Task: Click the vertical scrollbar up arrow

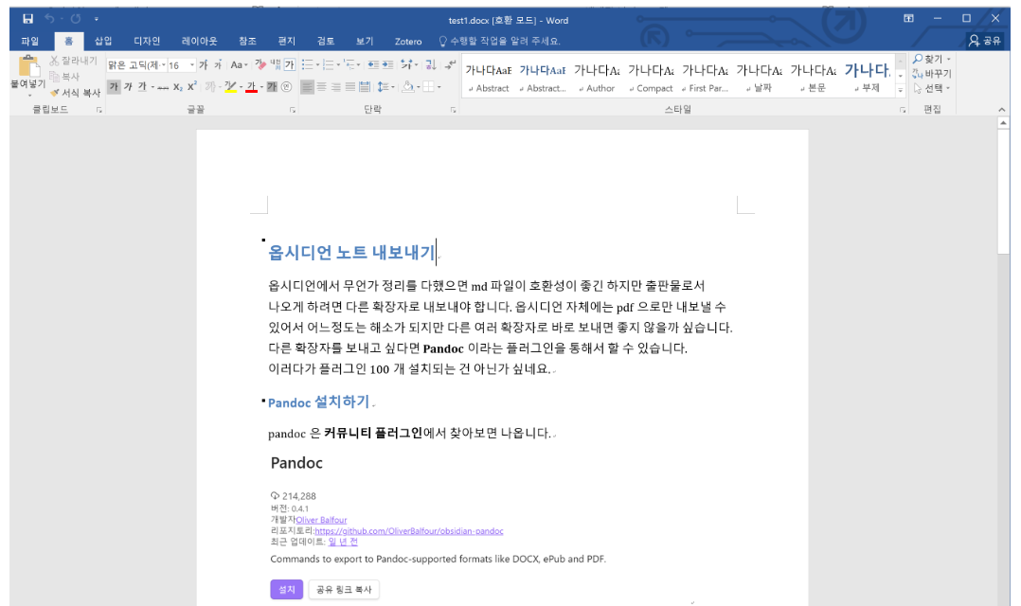Action: click(x=1003, y=122)
